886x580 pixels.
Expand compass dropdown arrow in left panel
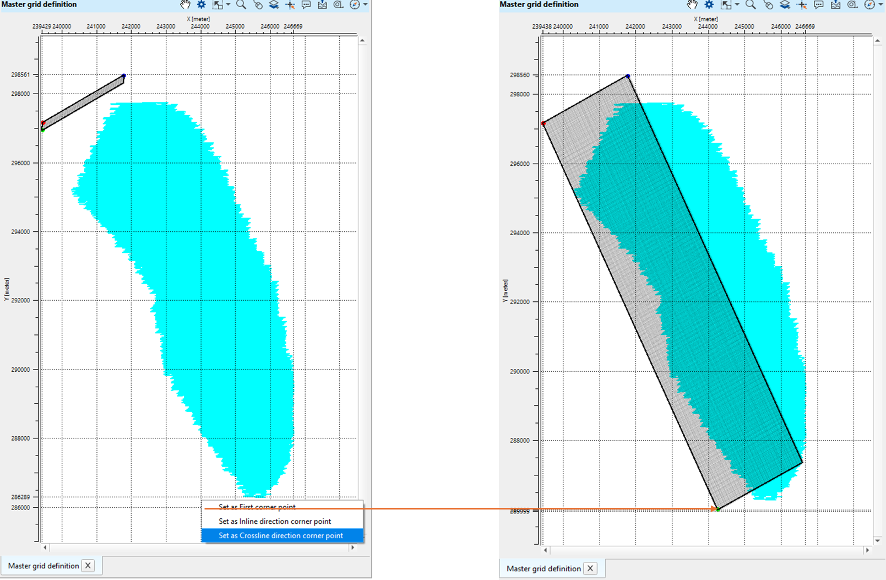[x=365, y=5]
